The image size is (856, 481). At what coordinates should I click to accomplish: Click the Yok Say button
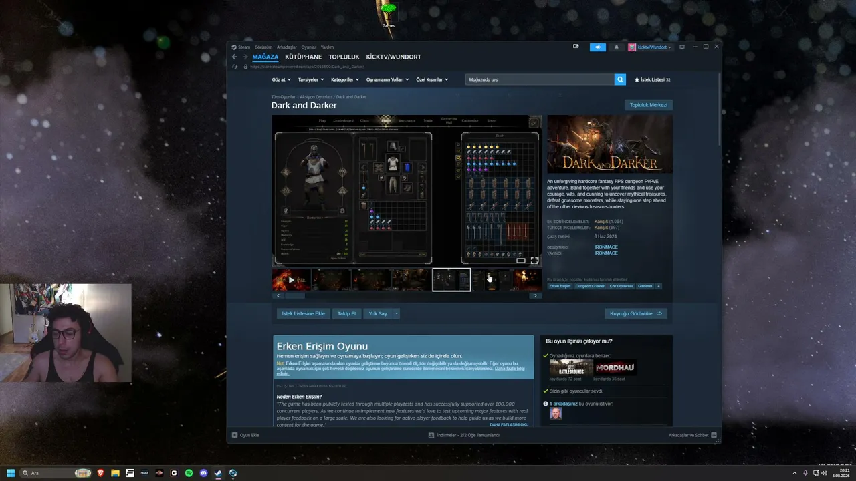378,313
